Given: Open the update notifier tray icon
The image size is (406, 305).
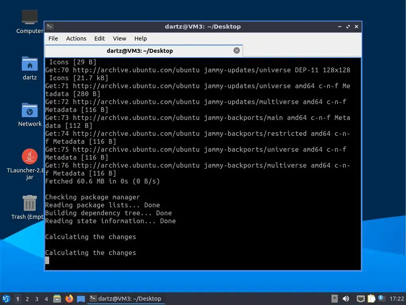Looking at the screenshot, I should [381, 298].
